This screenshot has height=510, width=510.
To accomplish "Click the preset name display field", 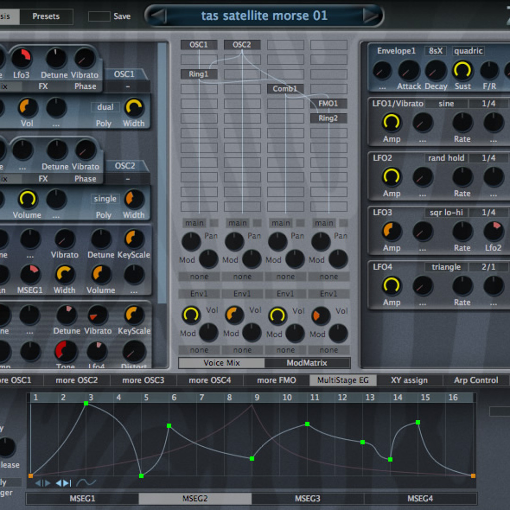I will pyautogui.click(x=264, y=16).
